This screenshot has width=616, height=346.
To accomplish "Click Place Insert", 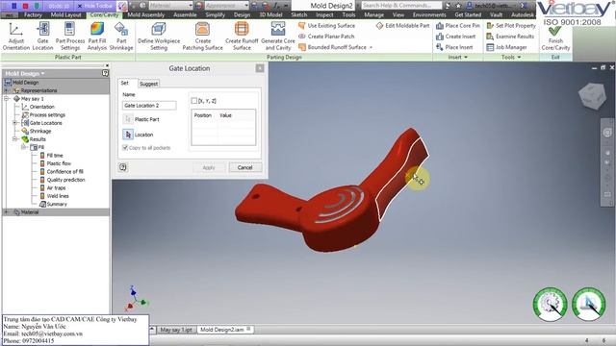I will pos(454,47).
